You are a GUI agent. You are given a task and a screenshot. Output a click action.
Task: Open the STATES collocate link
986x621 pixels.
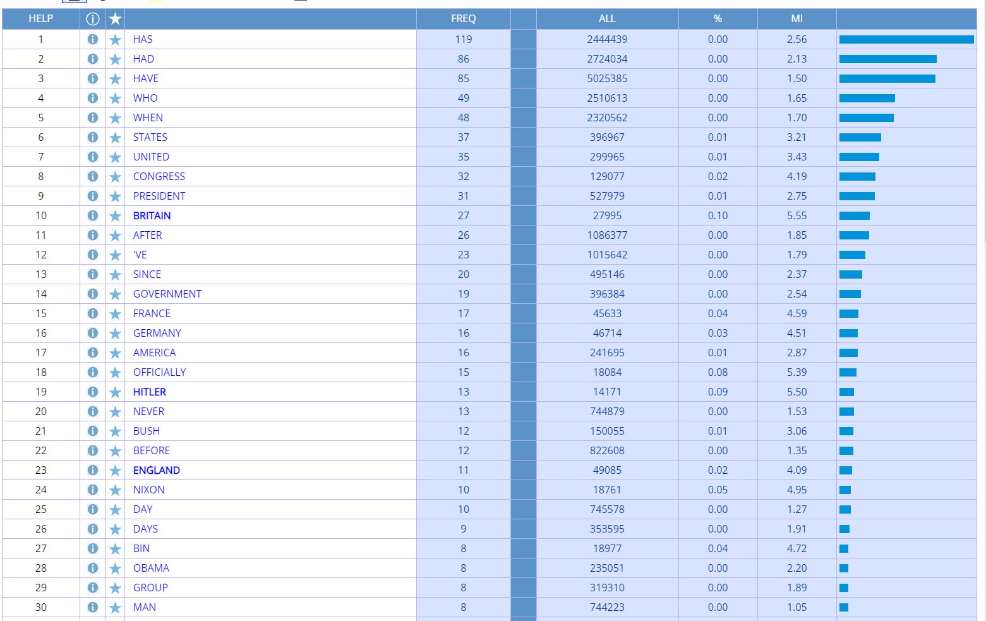[x=150, y=137]
